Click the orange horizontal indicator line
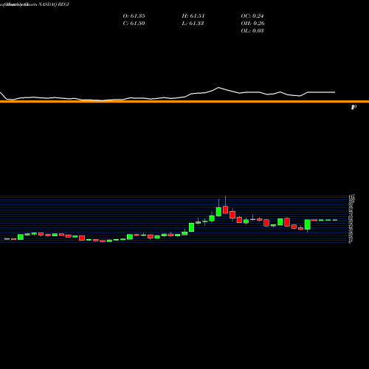The image size is (369, 369). (x=184, y=101)
